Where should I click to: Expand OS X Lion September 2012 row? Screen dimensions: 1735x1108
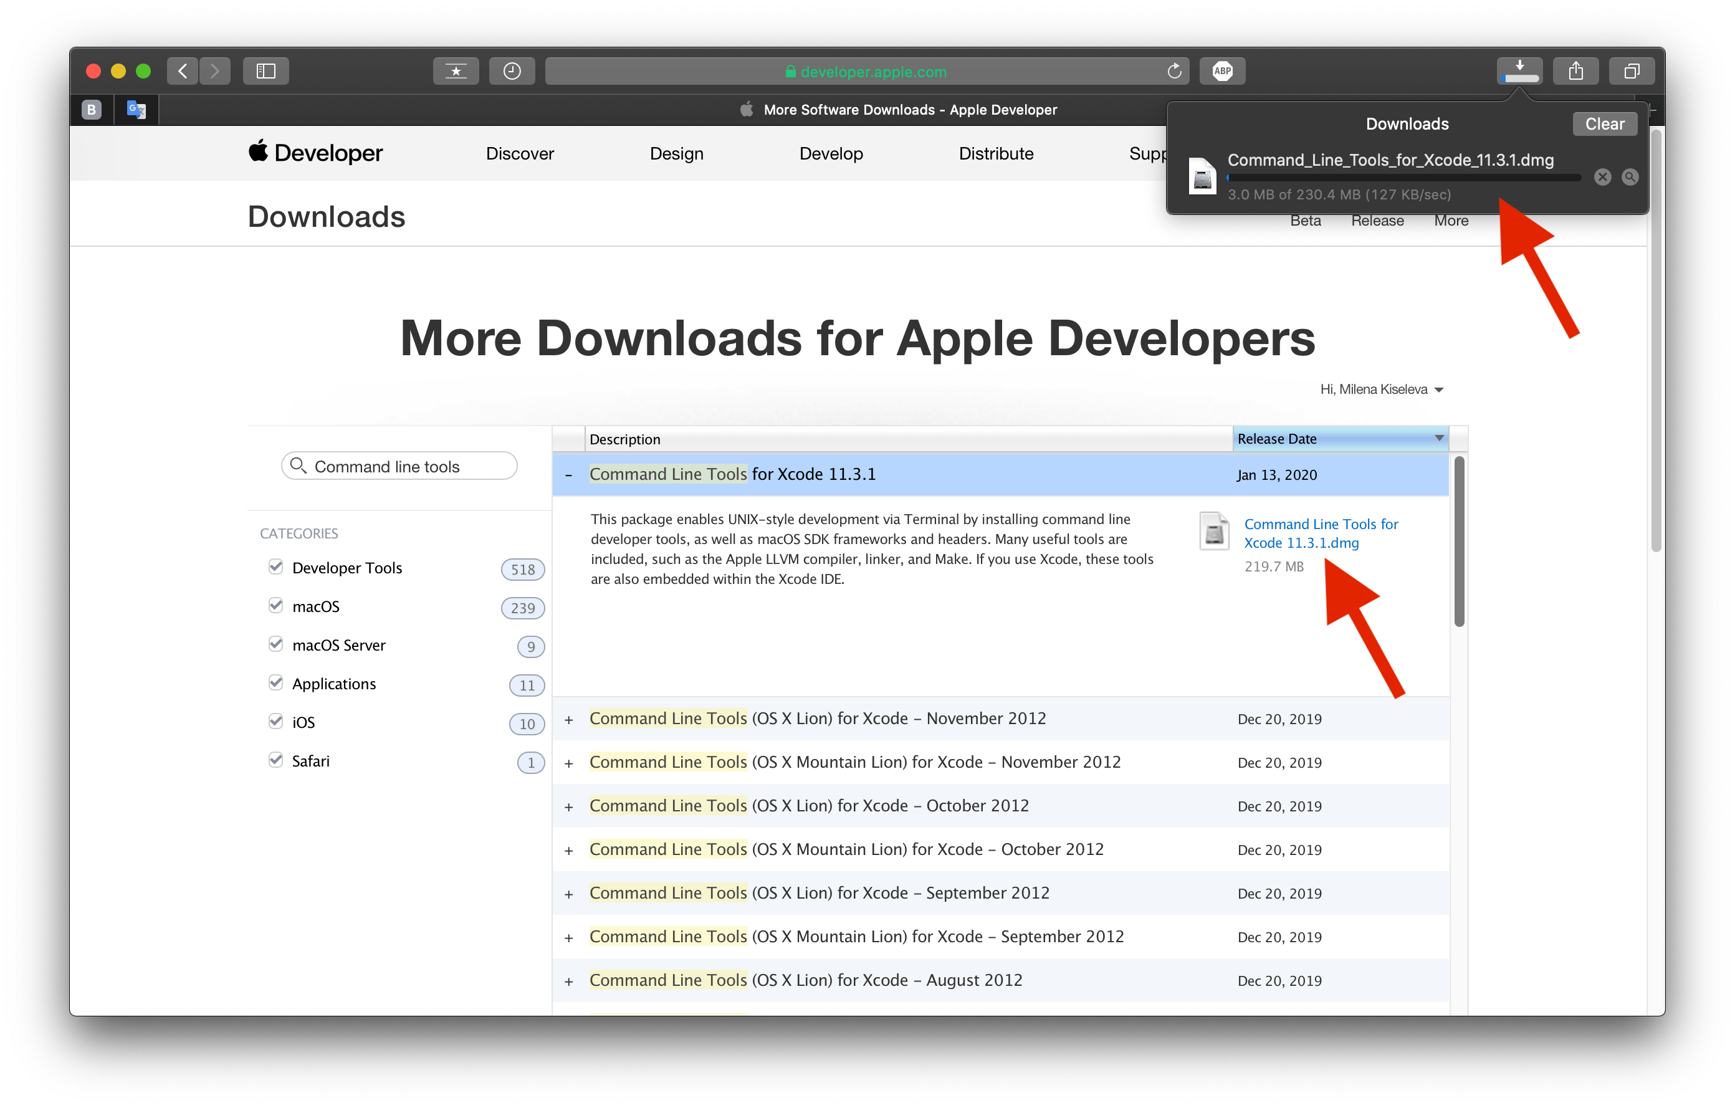pyautogui.click(x=568, y=894)
